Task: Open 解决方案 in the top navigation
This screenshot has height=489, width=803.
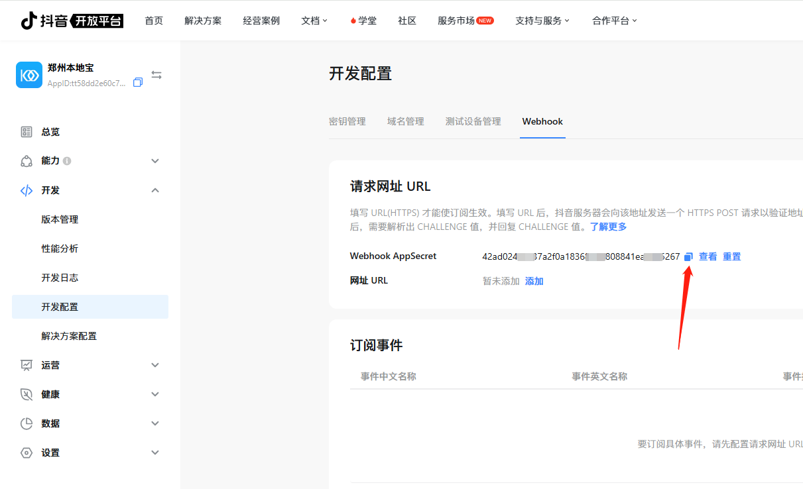Action: tap(203, 21)
